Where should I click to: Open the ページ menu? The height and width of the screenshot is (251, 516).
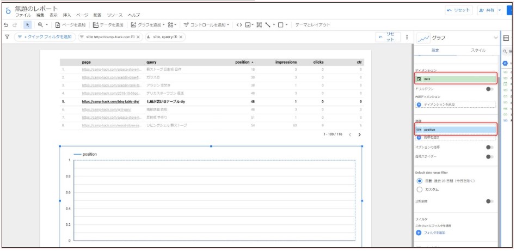point(82,15)
